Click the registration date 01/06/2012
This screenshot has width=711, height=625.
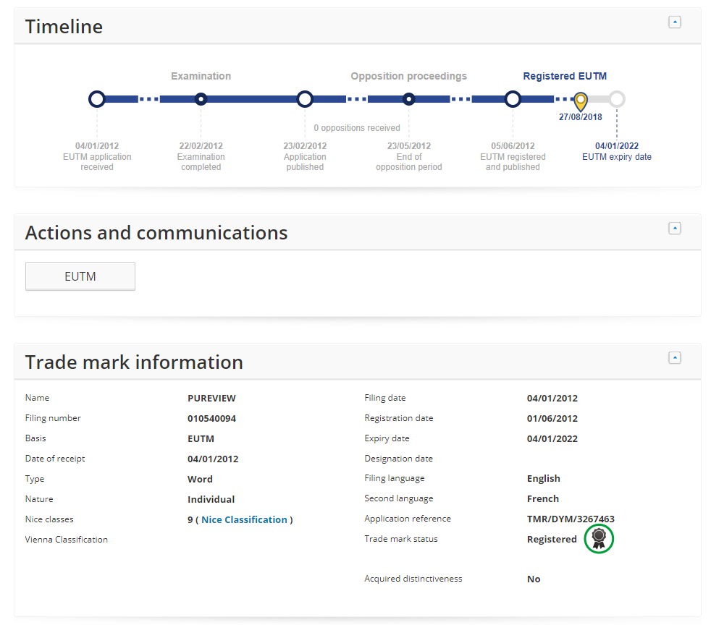coord(552,419)
